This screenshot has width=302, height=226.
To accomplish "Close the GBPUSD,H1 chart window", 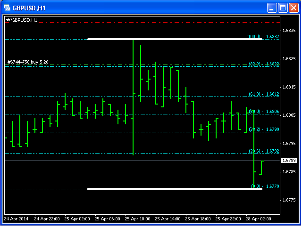I will point(294,8).
